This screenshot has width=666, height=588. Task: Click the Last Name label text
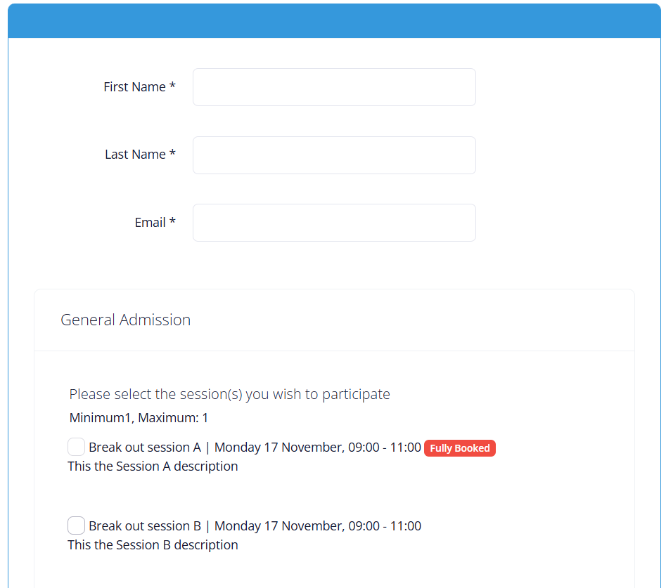point(135,155)
